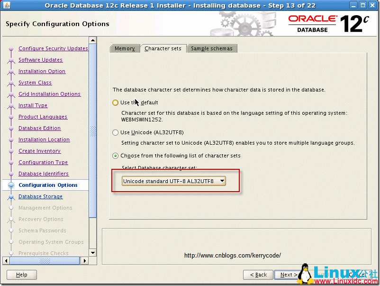This screenshot has height=286, width=380.
Task: Click the step list scroll-down arrow
Action: (x=93, y=252)
